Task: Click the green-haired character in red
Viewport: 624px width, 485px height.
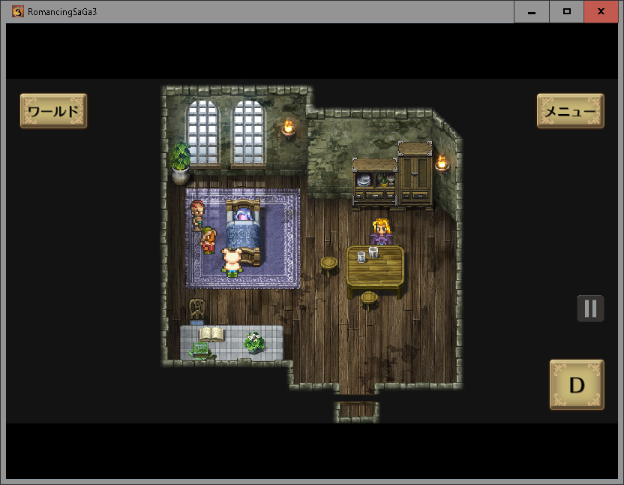Action: pos(208,240)
